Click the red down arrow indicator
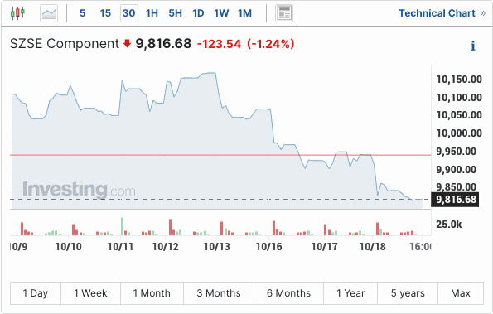Screen dimensions: 493x314 127,43
